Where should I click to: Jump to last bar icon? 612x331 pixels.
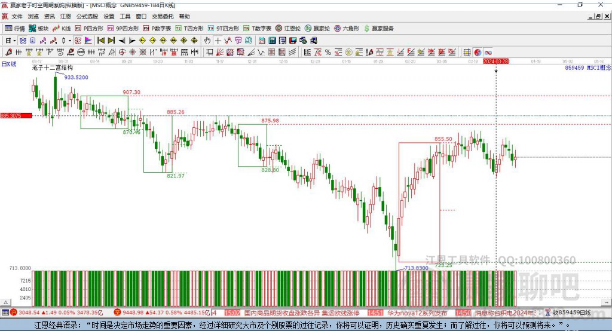(111, 41)
